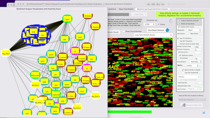Click slider under Sentiment Visualization title
The image size is (210, 118).
tap(33, 12)
